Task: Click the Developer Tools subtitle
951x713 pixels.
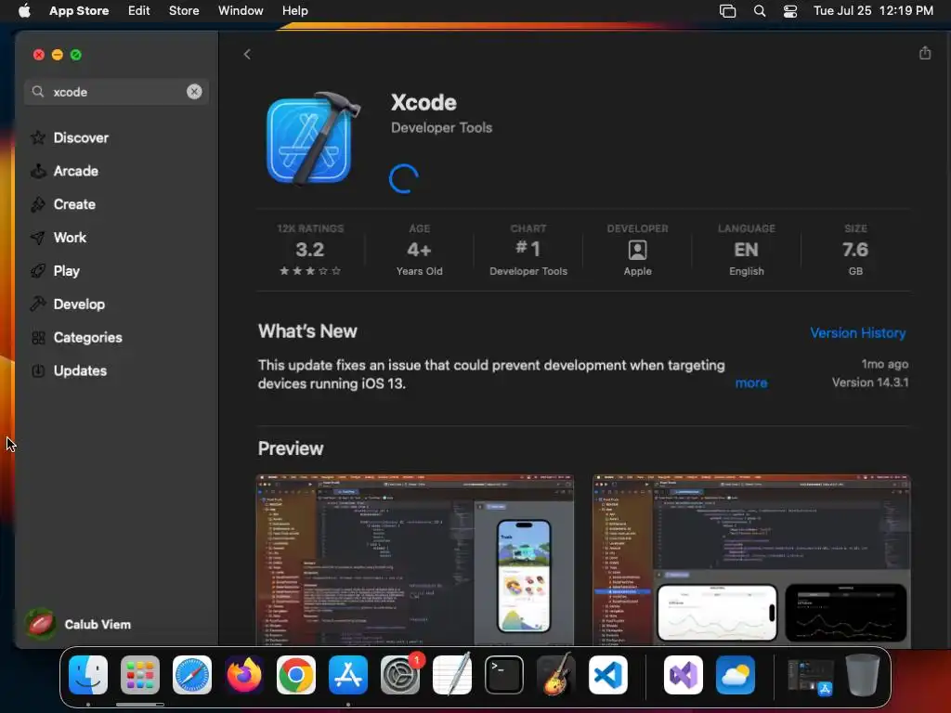Action: [441, 128]
